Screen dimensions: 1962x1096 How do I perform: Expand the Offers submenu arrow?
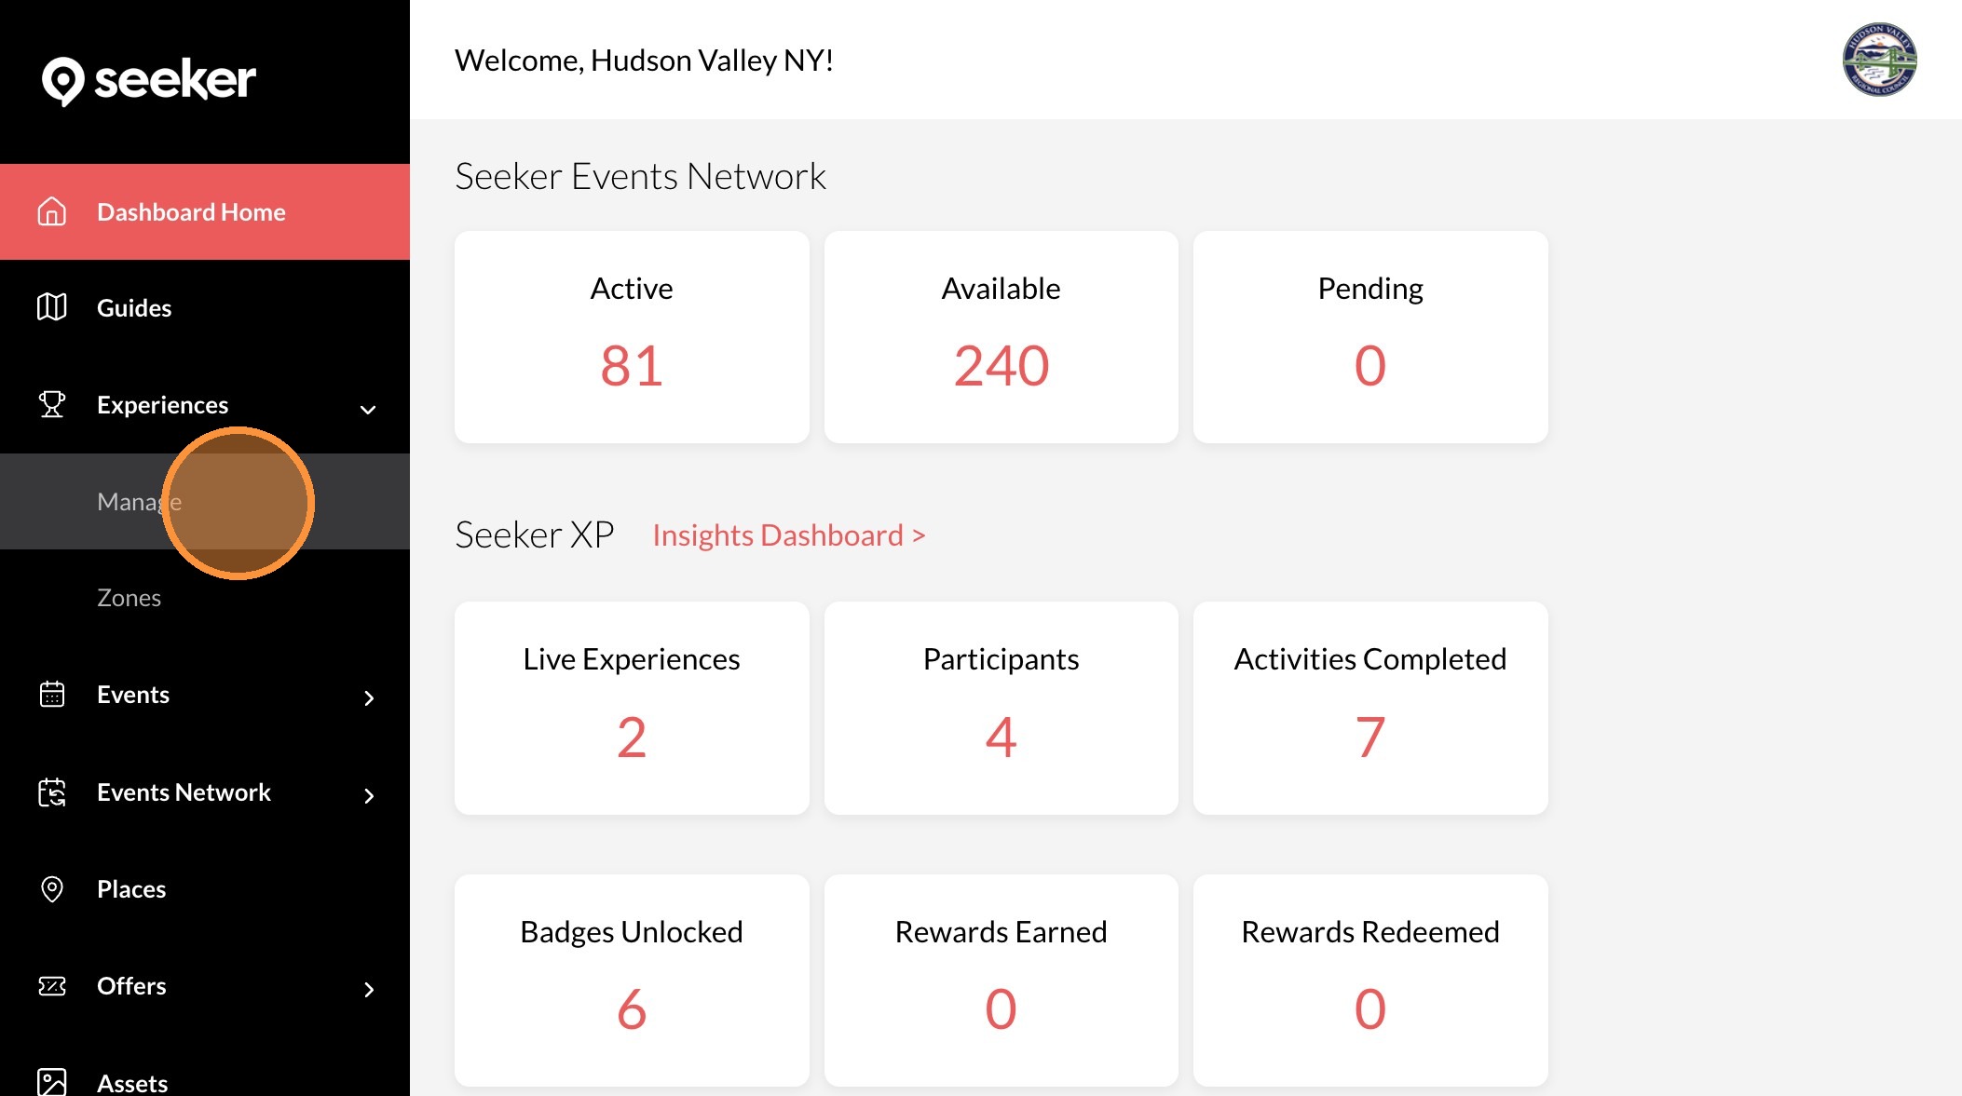369,990
